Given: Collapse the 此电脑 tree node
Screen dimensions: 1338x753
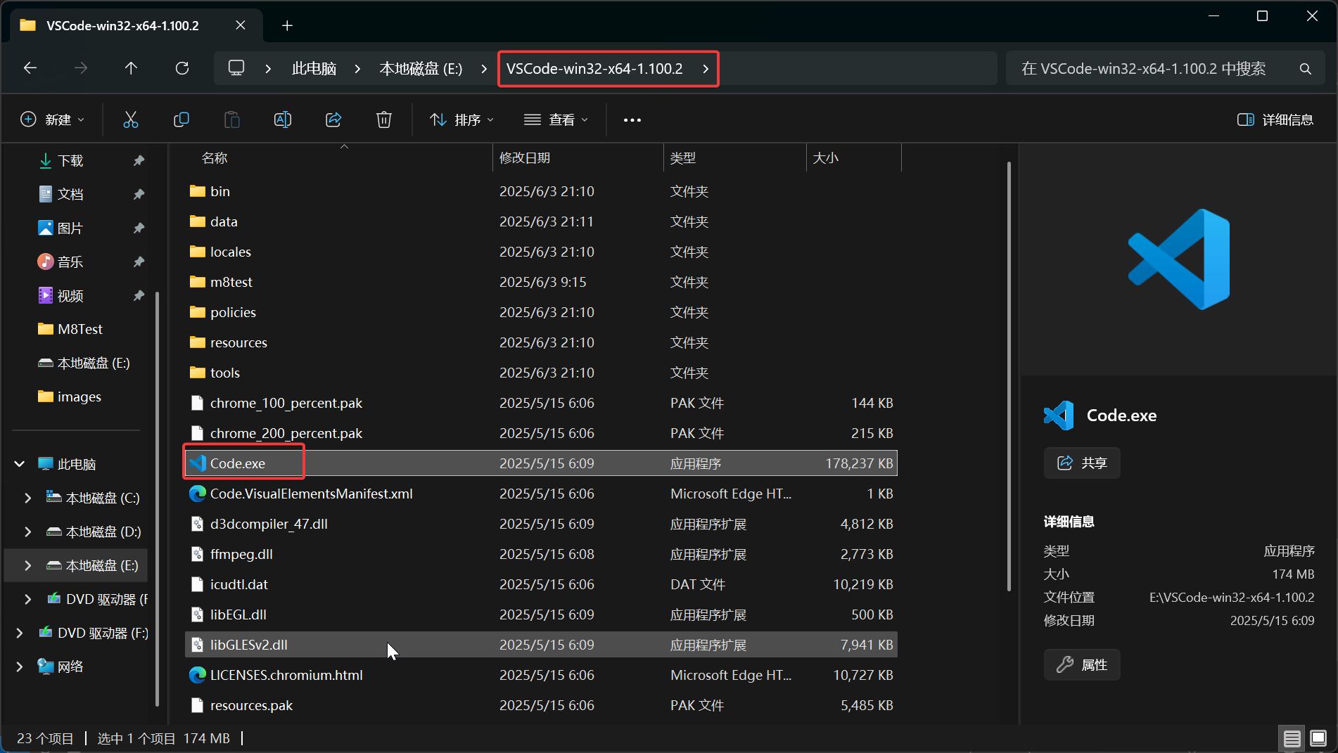Looking at the screenshot, I should pyautogui.click(x=20, y=464).
